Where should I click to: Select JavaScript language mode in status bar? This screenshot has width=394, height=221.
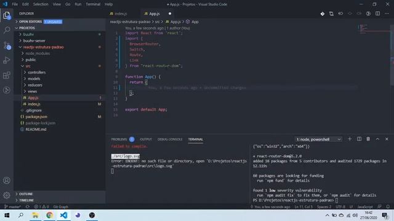365,207
